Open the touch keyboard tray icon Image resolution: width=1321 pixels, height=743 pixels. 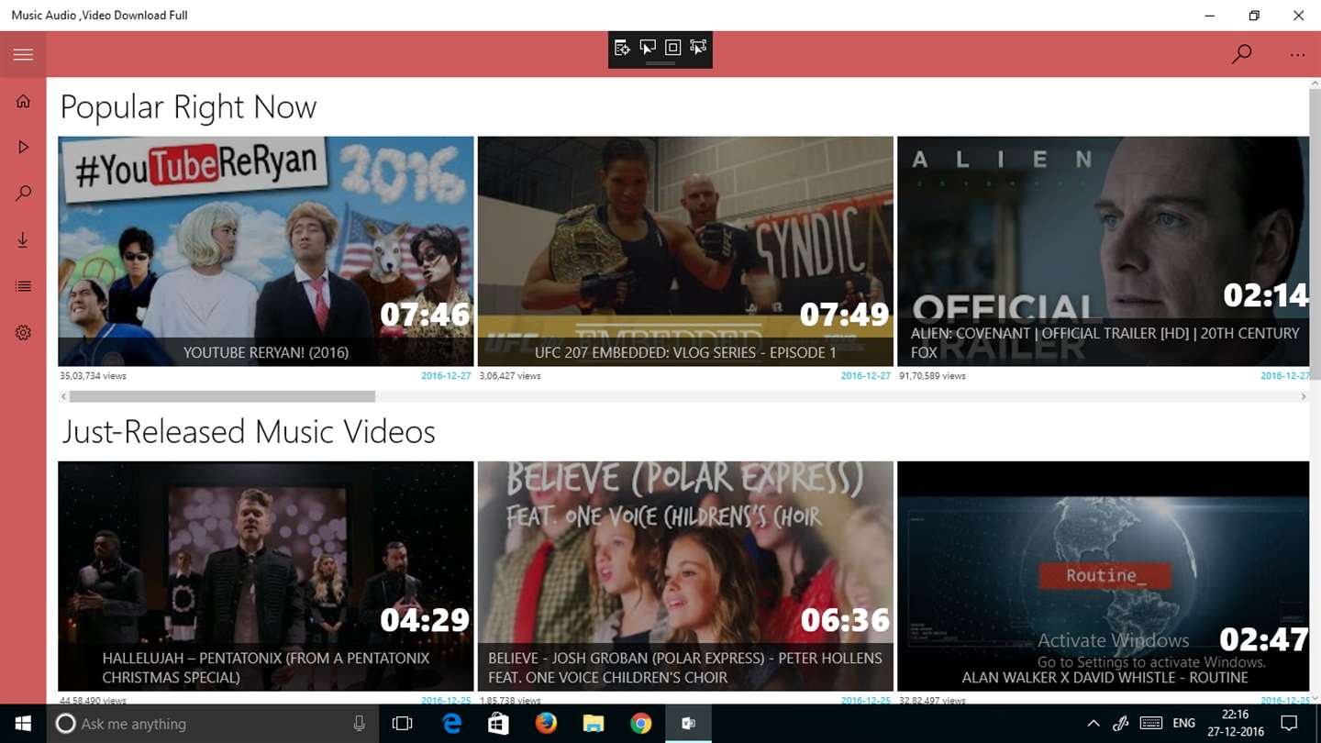pyautogui.click(x=1150, y=724)
